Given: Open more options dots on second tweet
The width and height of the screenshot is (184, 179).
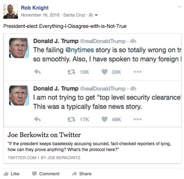Looking at the screenshot, I should pyautogui.click(x=137, y=119).
